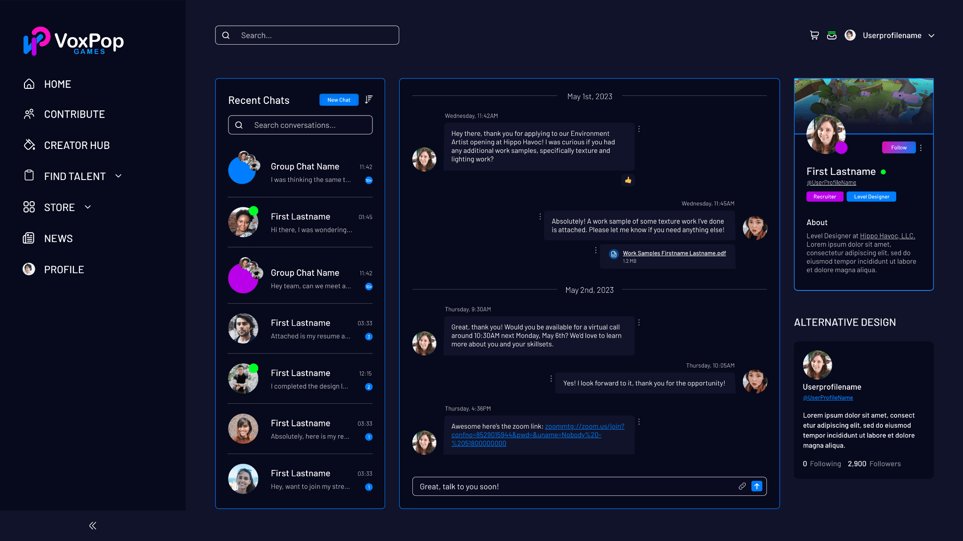Click the 2,900 Followers count

(x=874, y=464)
